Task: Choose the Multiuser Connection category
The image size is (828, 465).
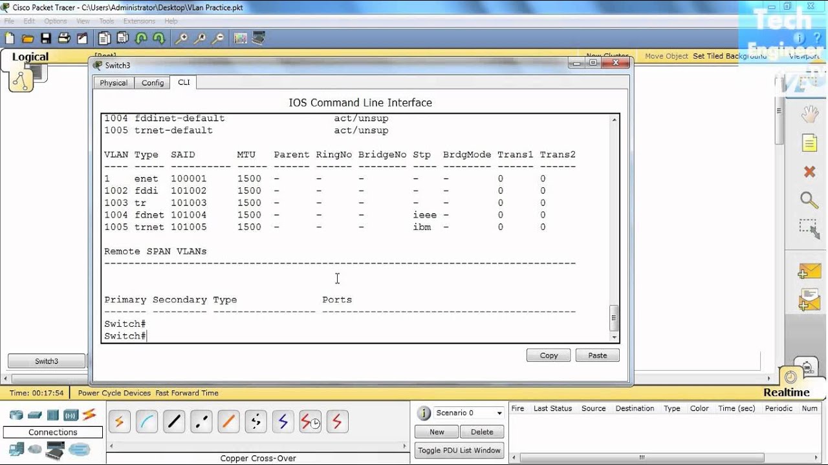Action: [x=80, y=449]
